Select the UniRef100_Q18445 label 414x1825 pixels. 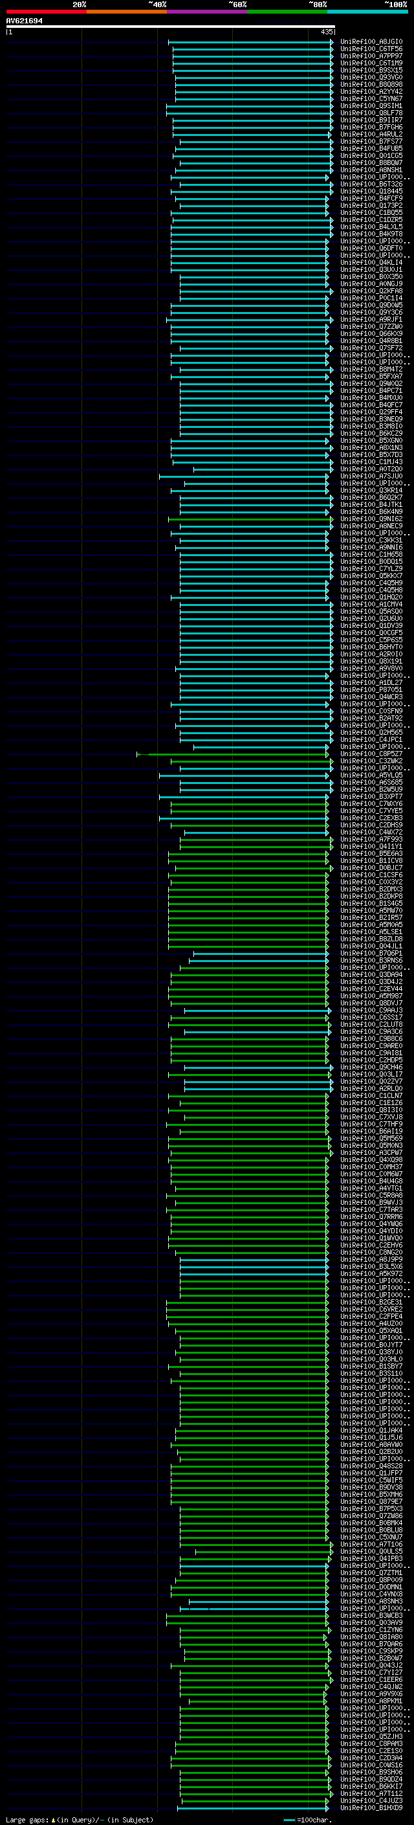(x=371, y=191)
